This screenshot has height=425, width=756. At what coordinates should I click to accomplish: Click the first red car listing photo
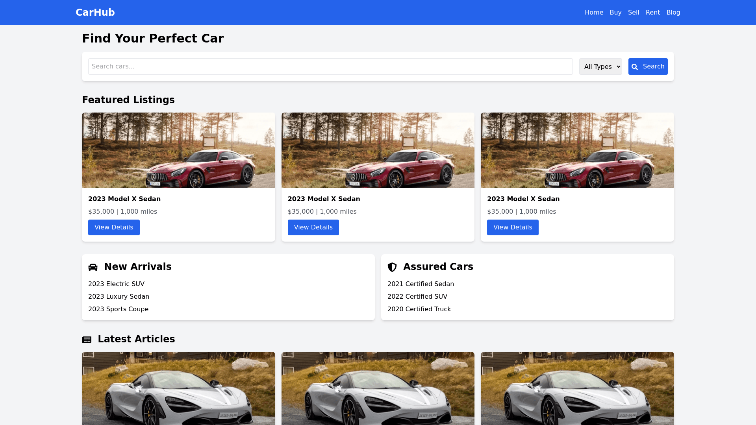point(178,150)
